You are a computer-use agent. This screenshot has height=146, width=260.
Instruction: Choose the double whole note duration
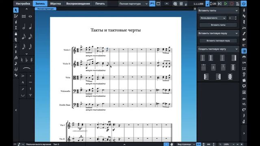pos(24,16)
